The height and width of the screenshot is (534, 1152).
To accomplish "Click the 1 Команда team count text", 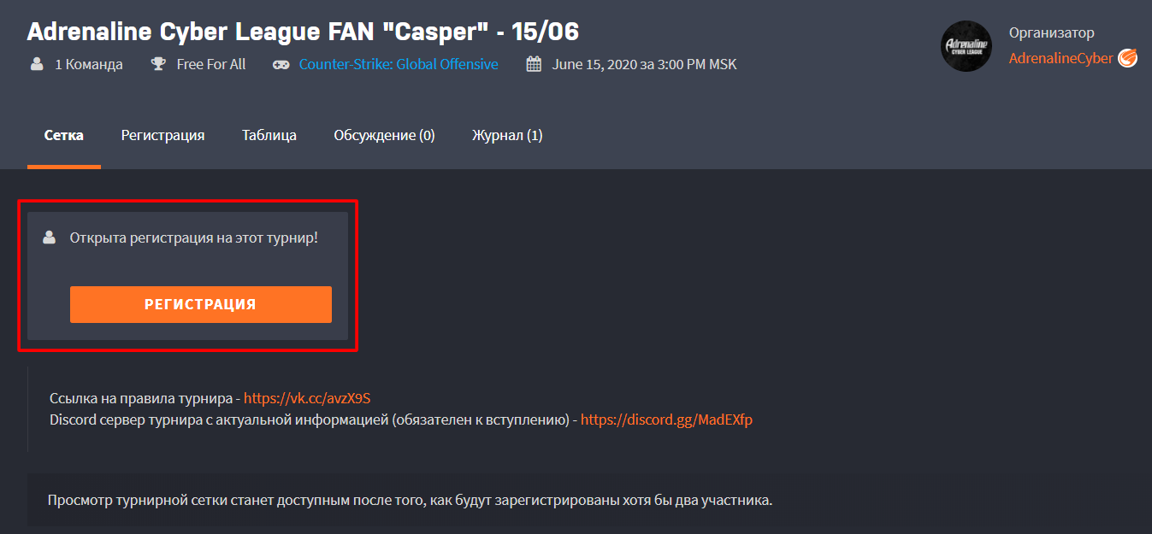I will tap(89, 64).
